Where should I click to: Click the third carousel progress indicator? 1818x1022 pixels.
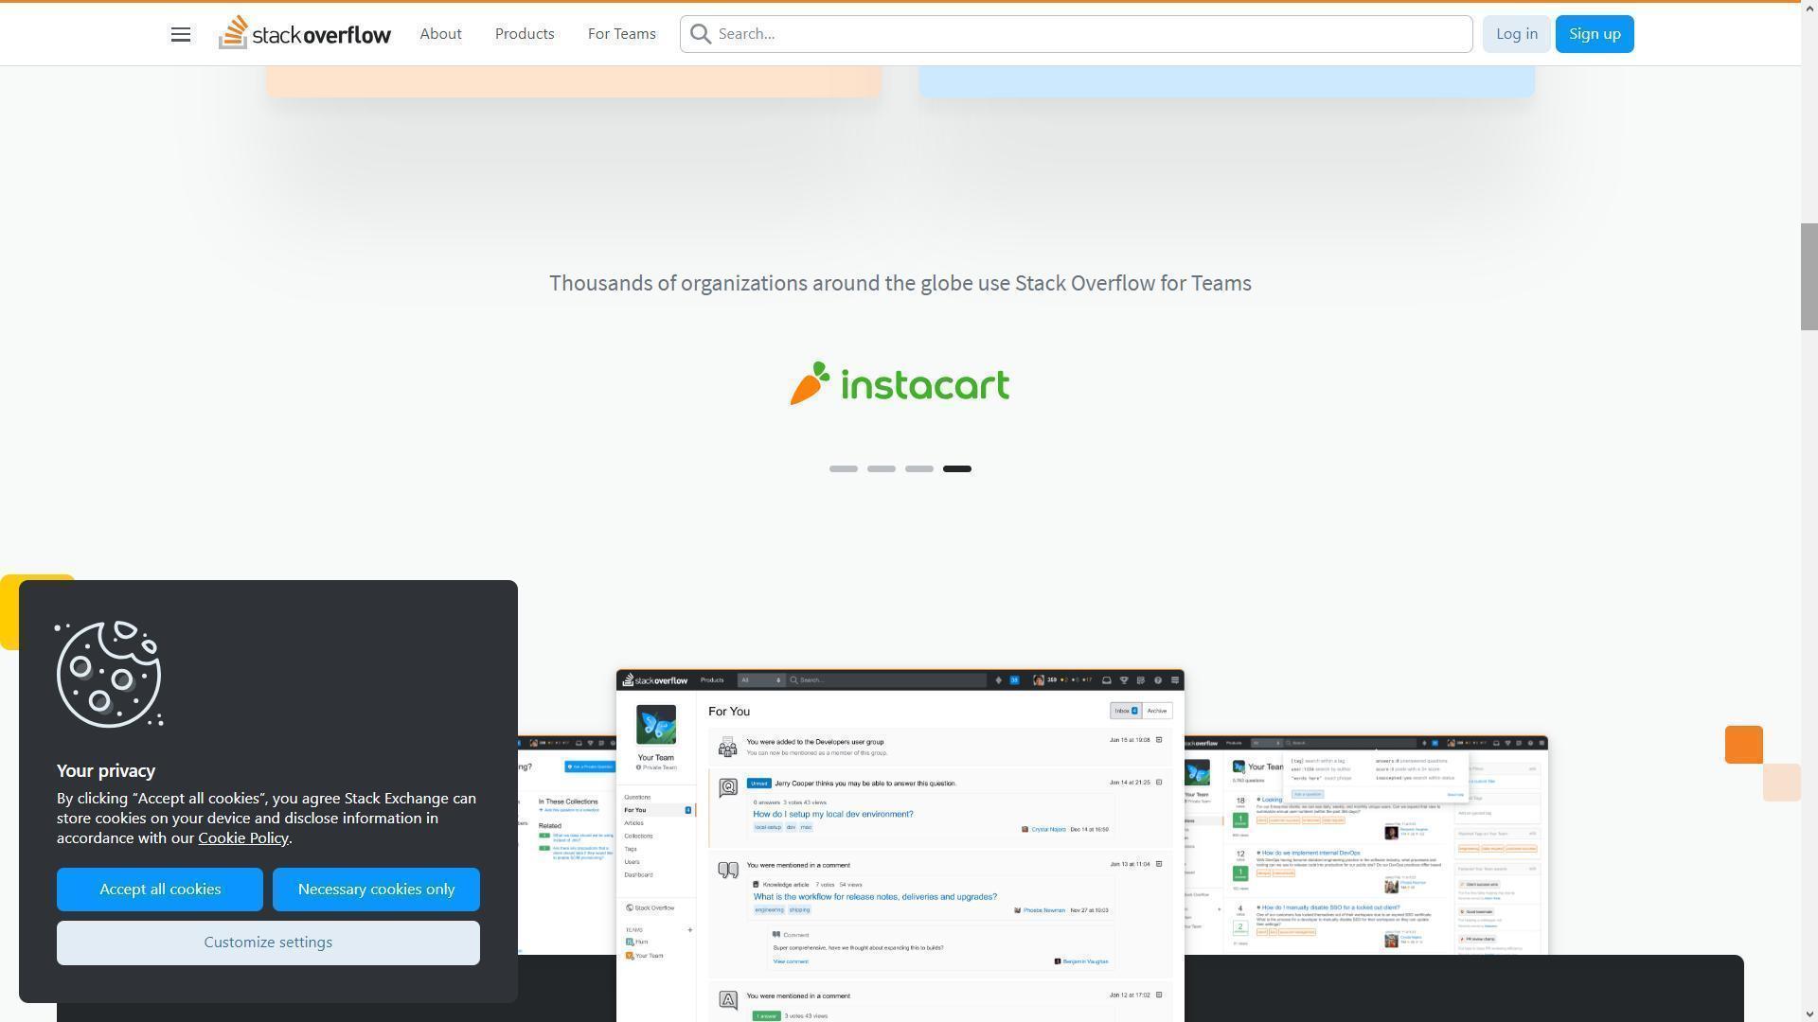[x=919, y=468]
